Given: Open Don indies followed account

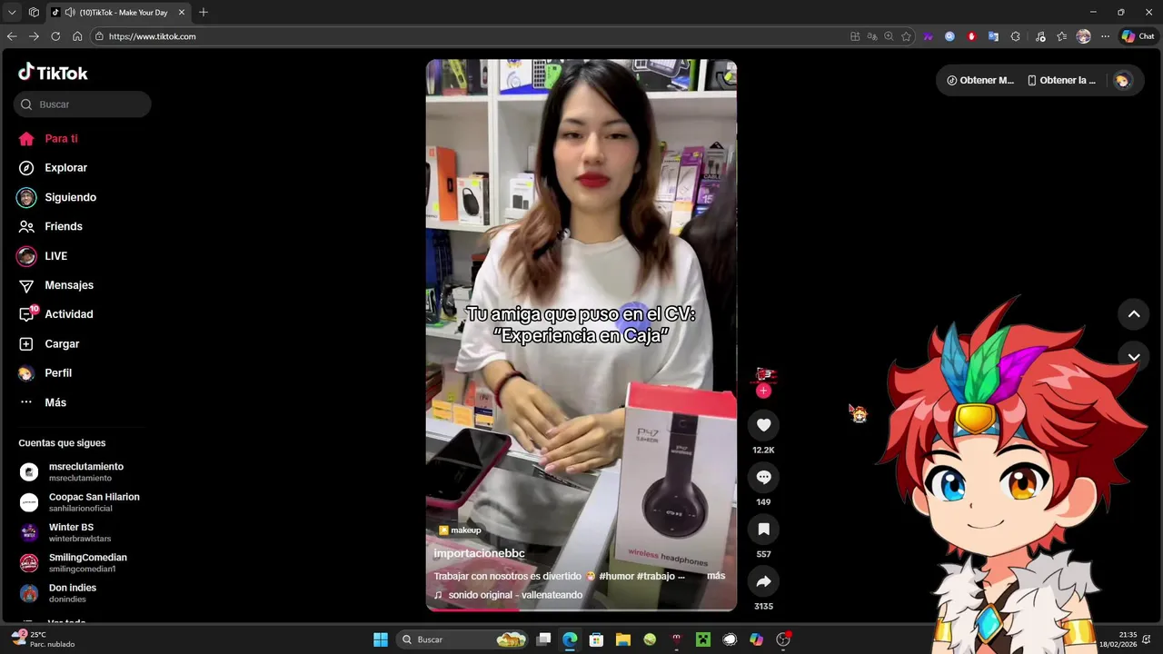Looking at the screenshot, I should 58,593.
